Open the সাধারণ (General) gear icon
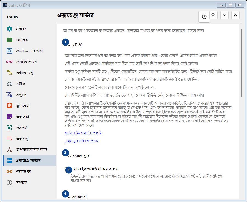 click(x=9, y=29)
